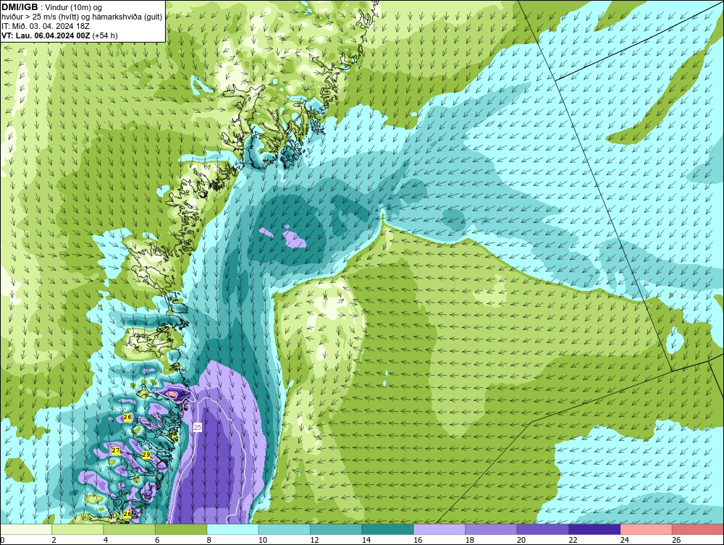Click the valid time 'VT: Lau. 06.04.2024 00Z (+54 h)'
The image size is (724, 545).
coord(59,35)
